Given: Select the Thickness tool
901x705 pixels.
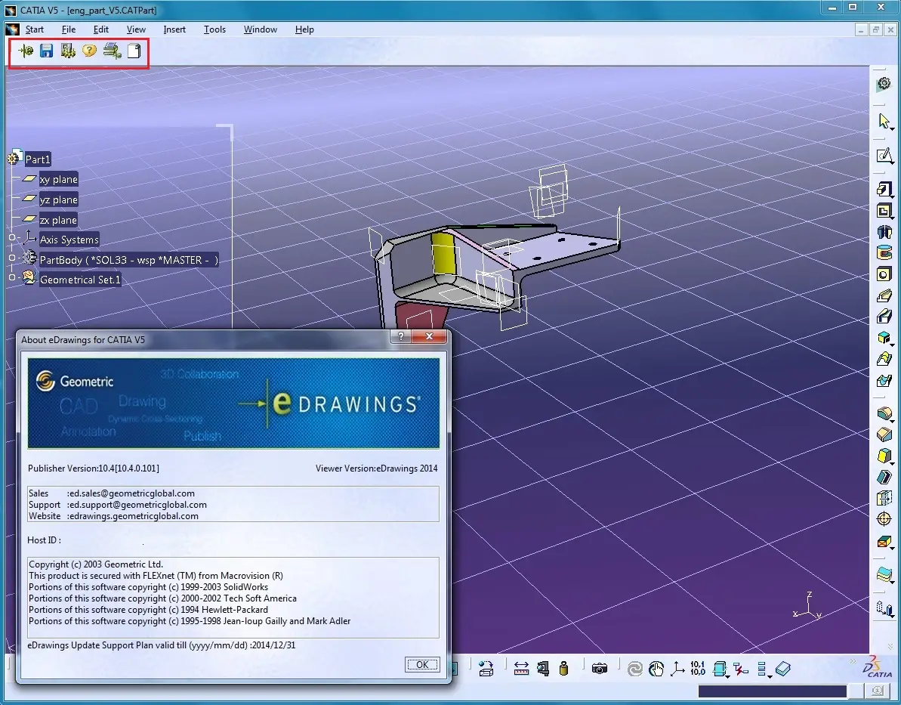Looking at the screenshot, I should point(884,499).
